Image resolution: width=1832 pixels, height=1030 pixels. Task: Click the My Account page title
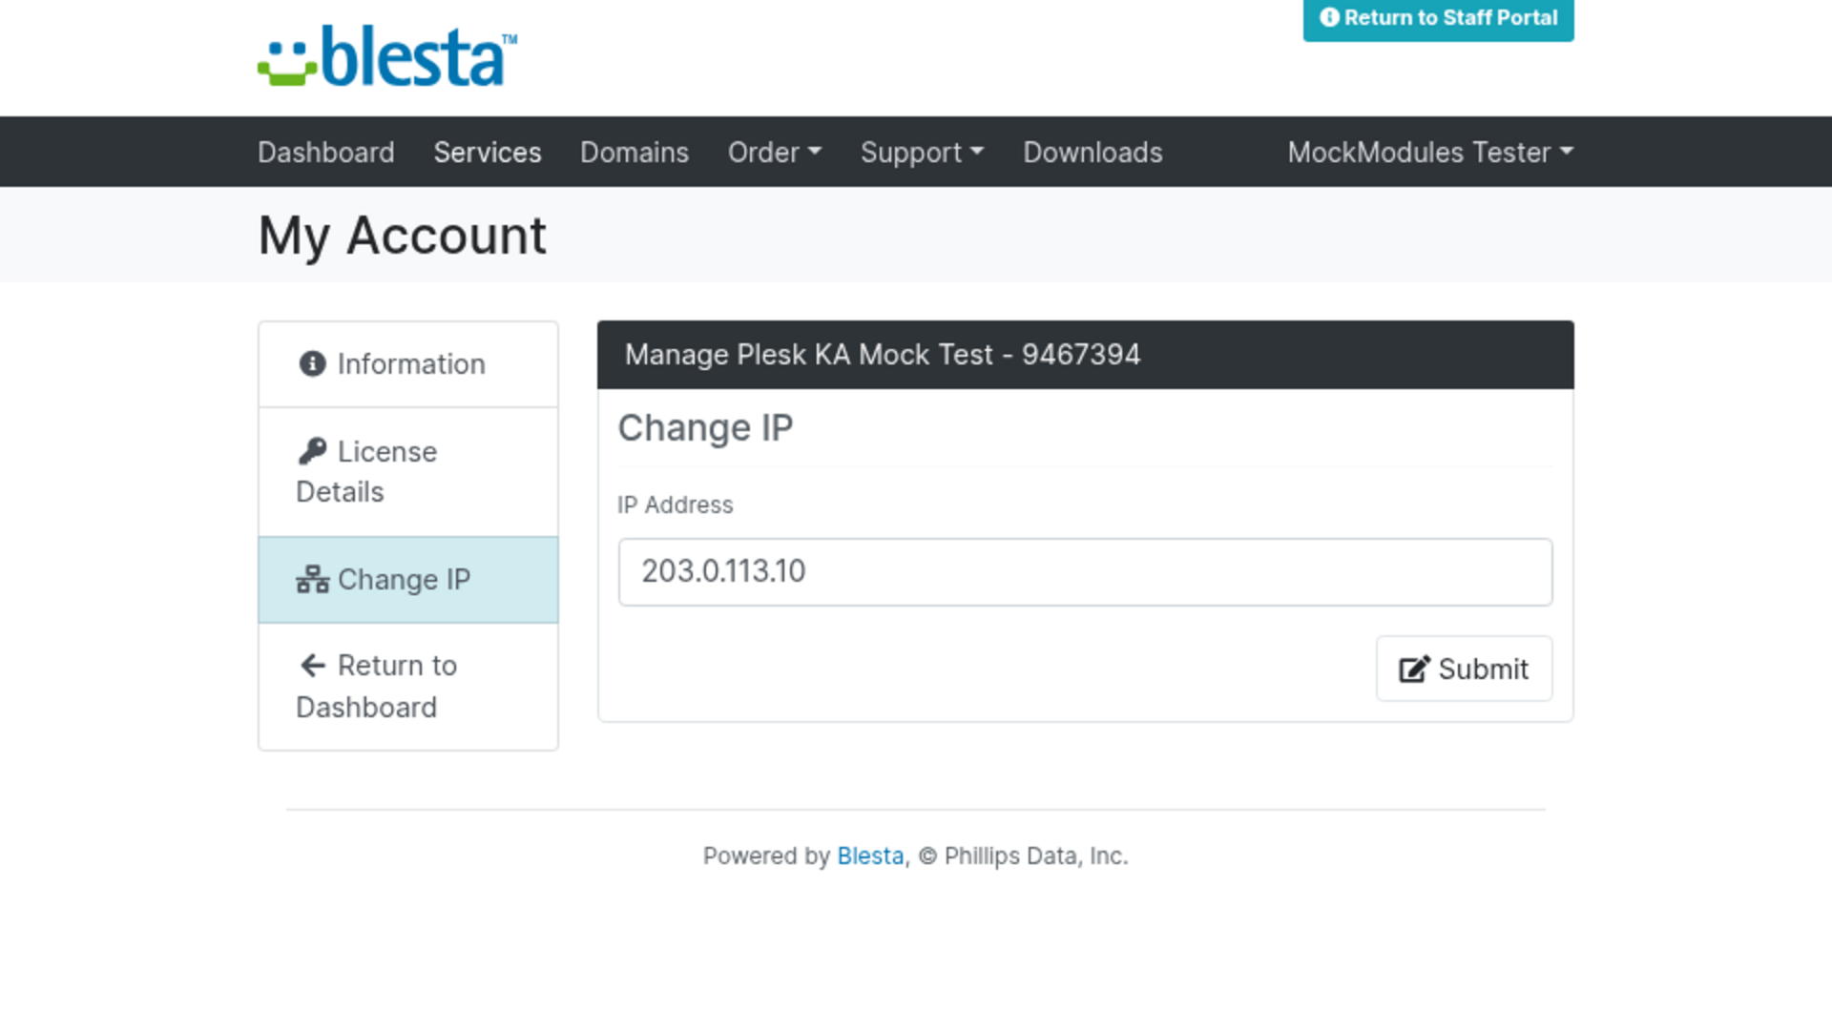402,236
